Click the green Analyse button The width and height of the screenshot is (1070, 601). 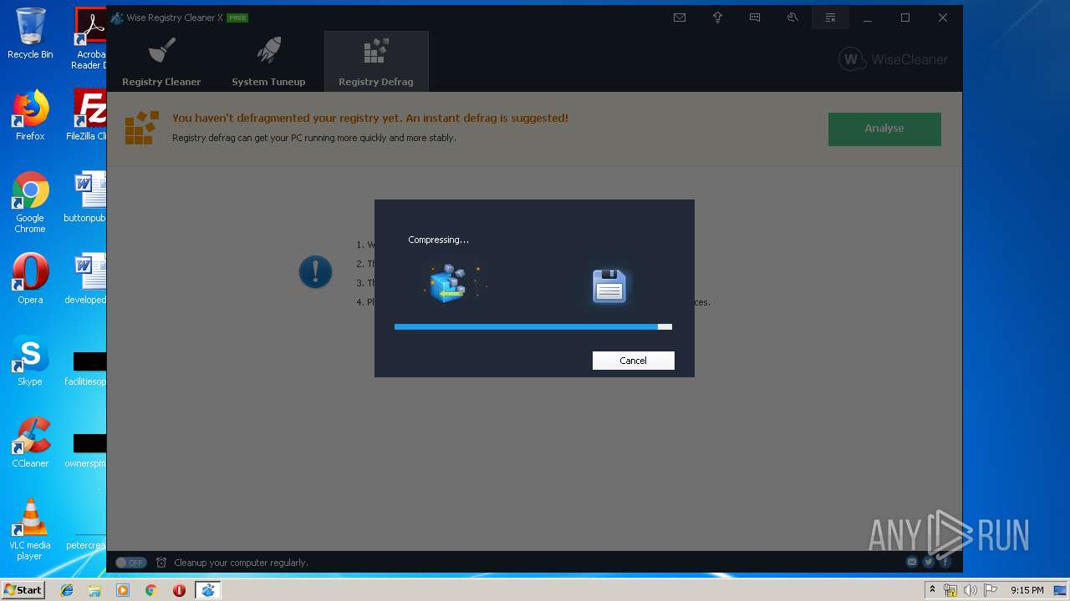pos(884,129)
